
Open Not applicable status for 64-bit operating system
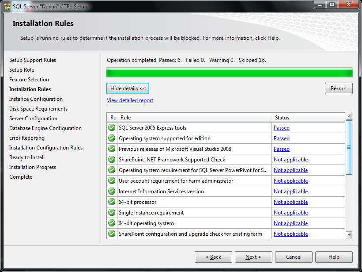pos(290,223)
